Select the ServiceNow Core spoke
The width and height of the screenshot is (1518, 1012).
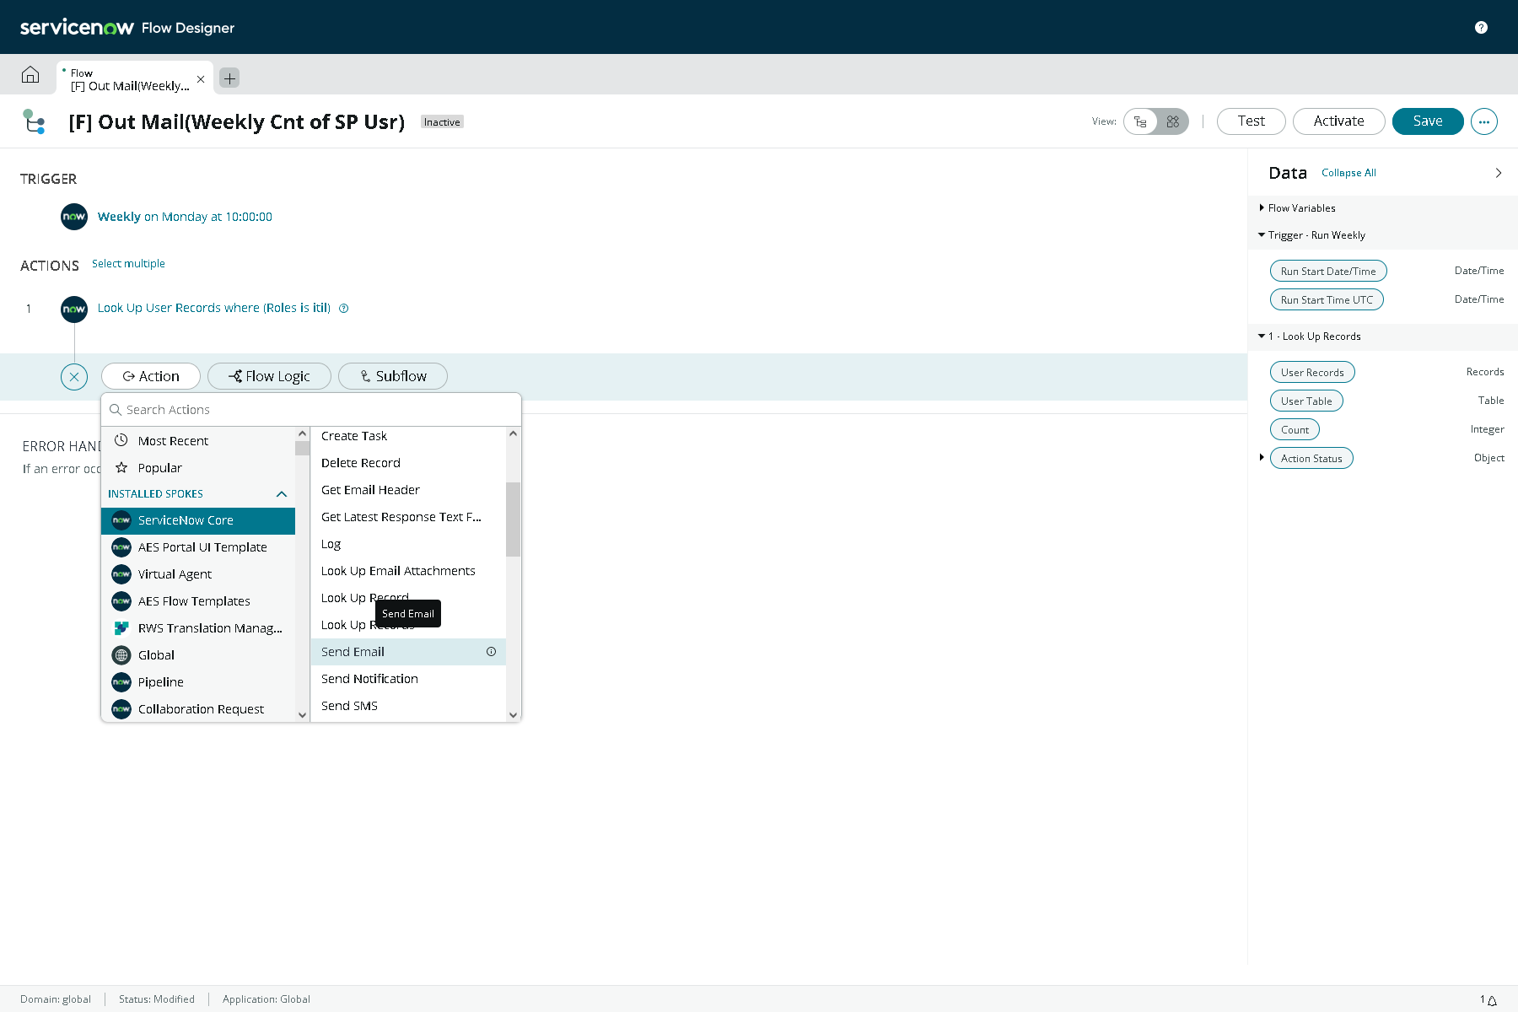point(198,520)
